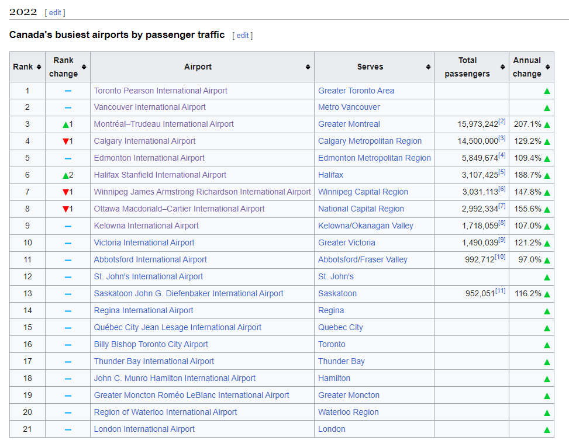Open Edmonton International Airport link

point(149,158)
